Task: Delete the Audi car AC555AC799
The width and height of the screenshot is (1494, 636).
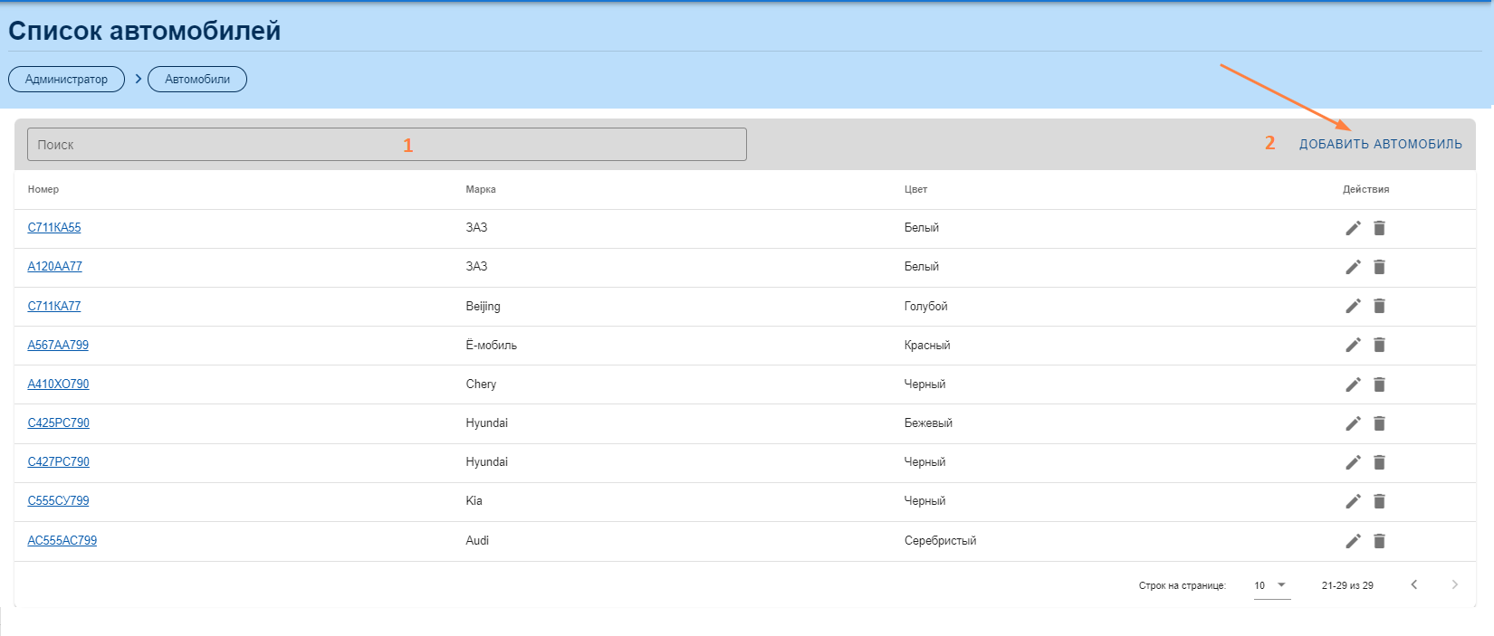Action: tap(1379, 541)
